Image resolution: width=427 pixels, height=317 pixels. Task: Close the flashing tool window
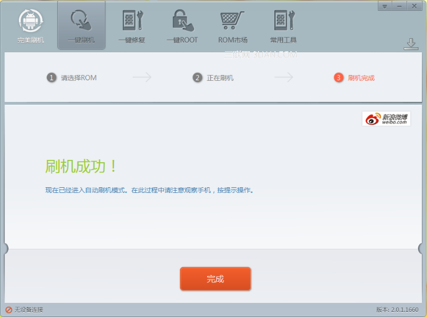point(414,6)
